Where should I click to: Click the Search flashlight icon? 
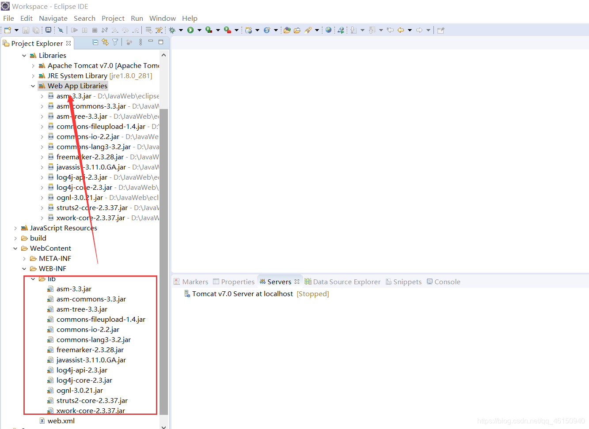point(308,30)
